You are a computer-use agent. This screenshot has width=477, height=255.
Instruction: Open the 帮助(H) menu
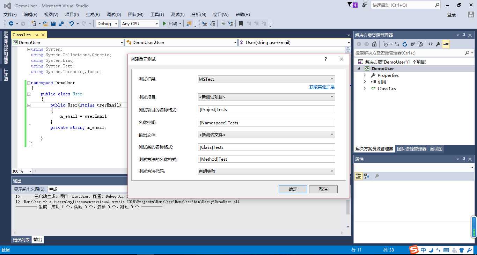243,15
